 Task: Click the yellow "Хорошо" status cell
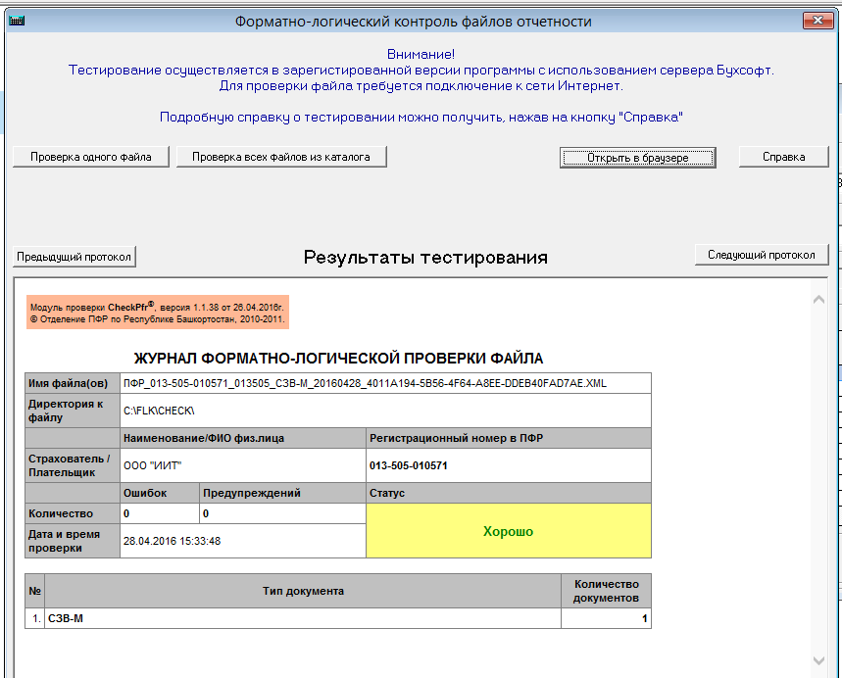[508, 531]
